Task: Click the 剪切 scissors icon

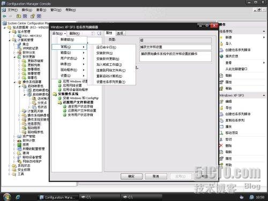Action: coord(221,139)
